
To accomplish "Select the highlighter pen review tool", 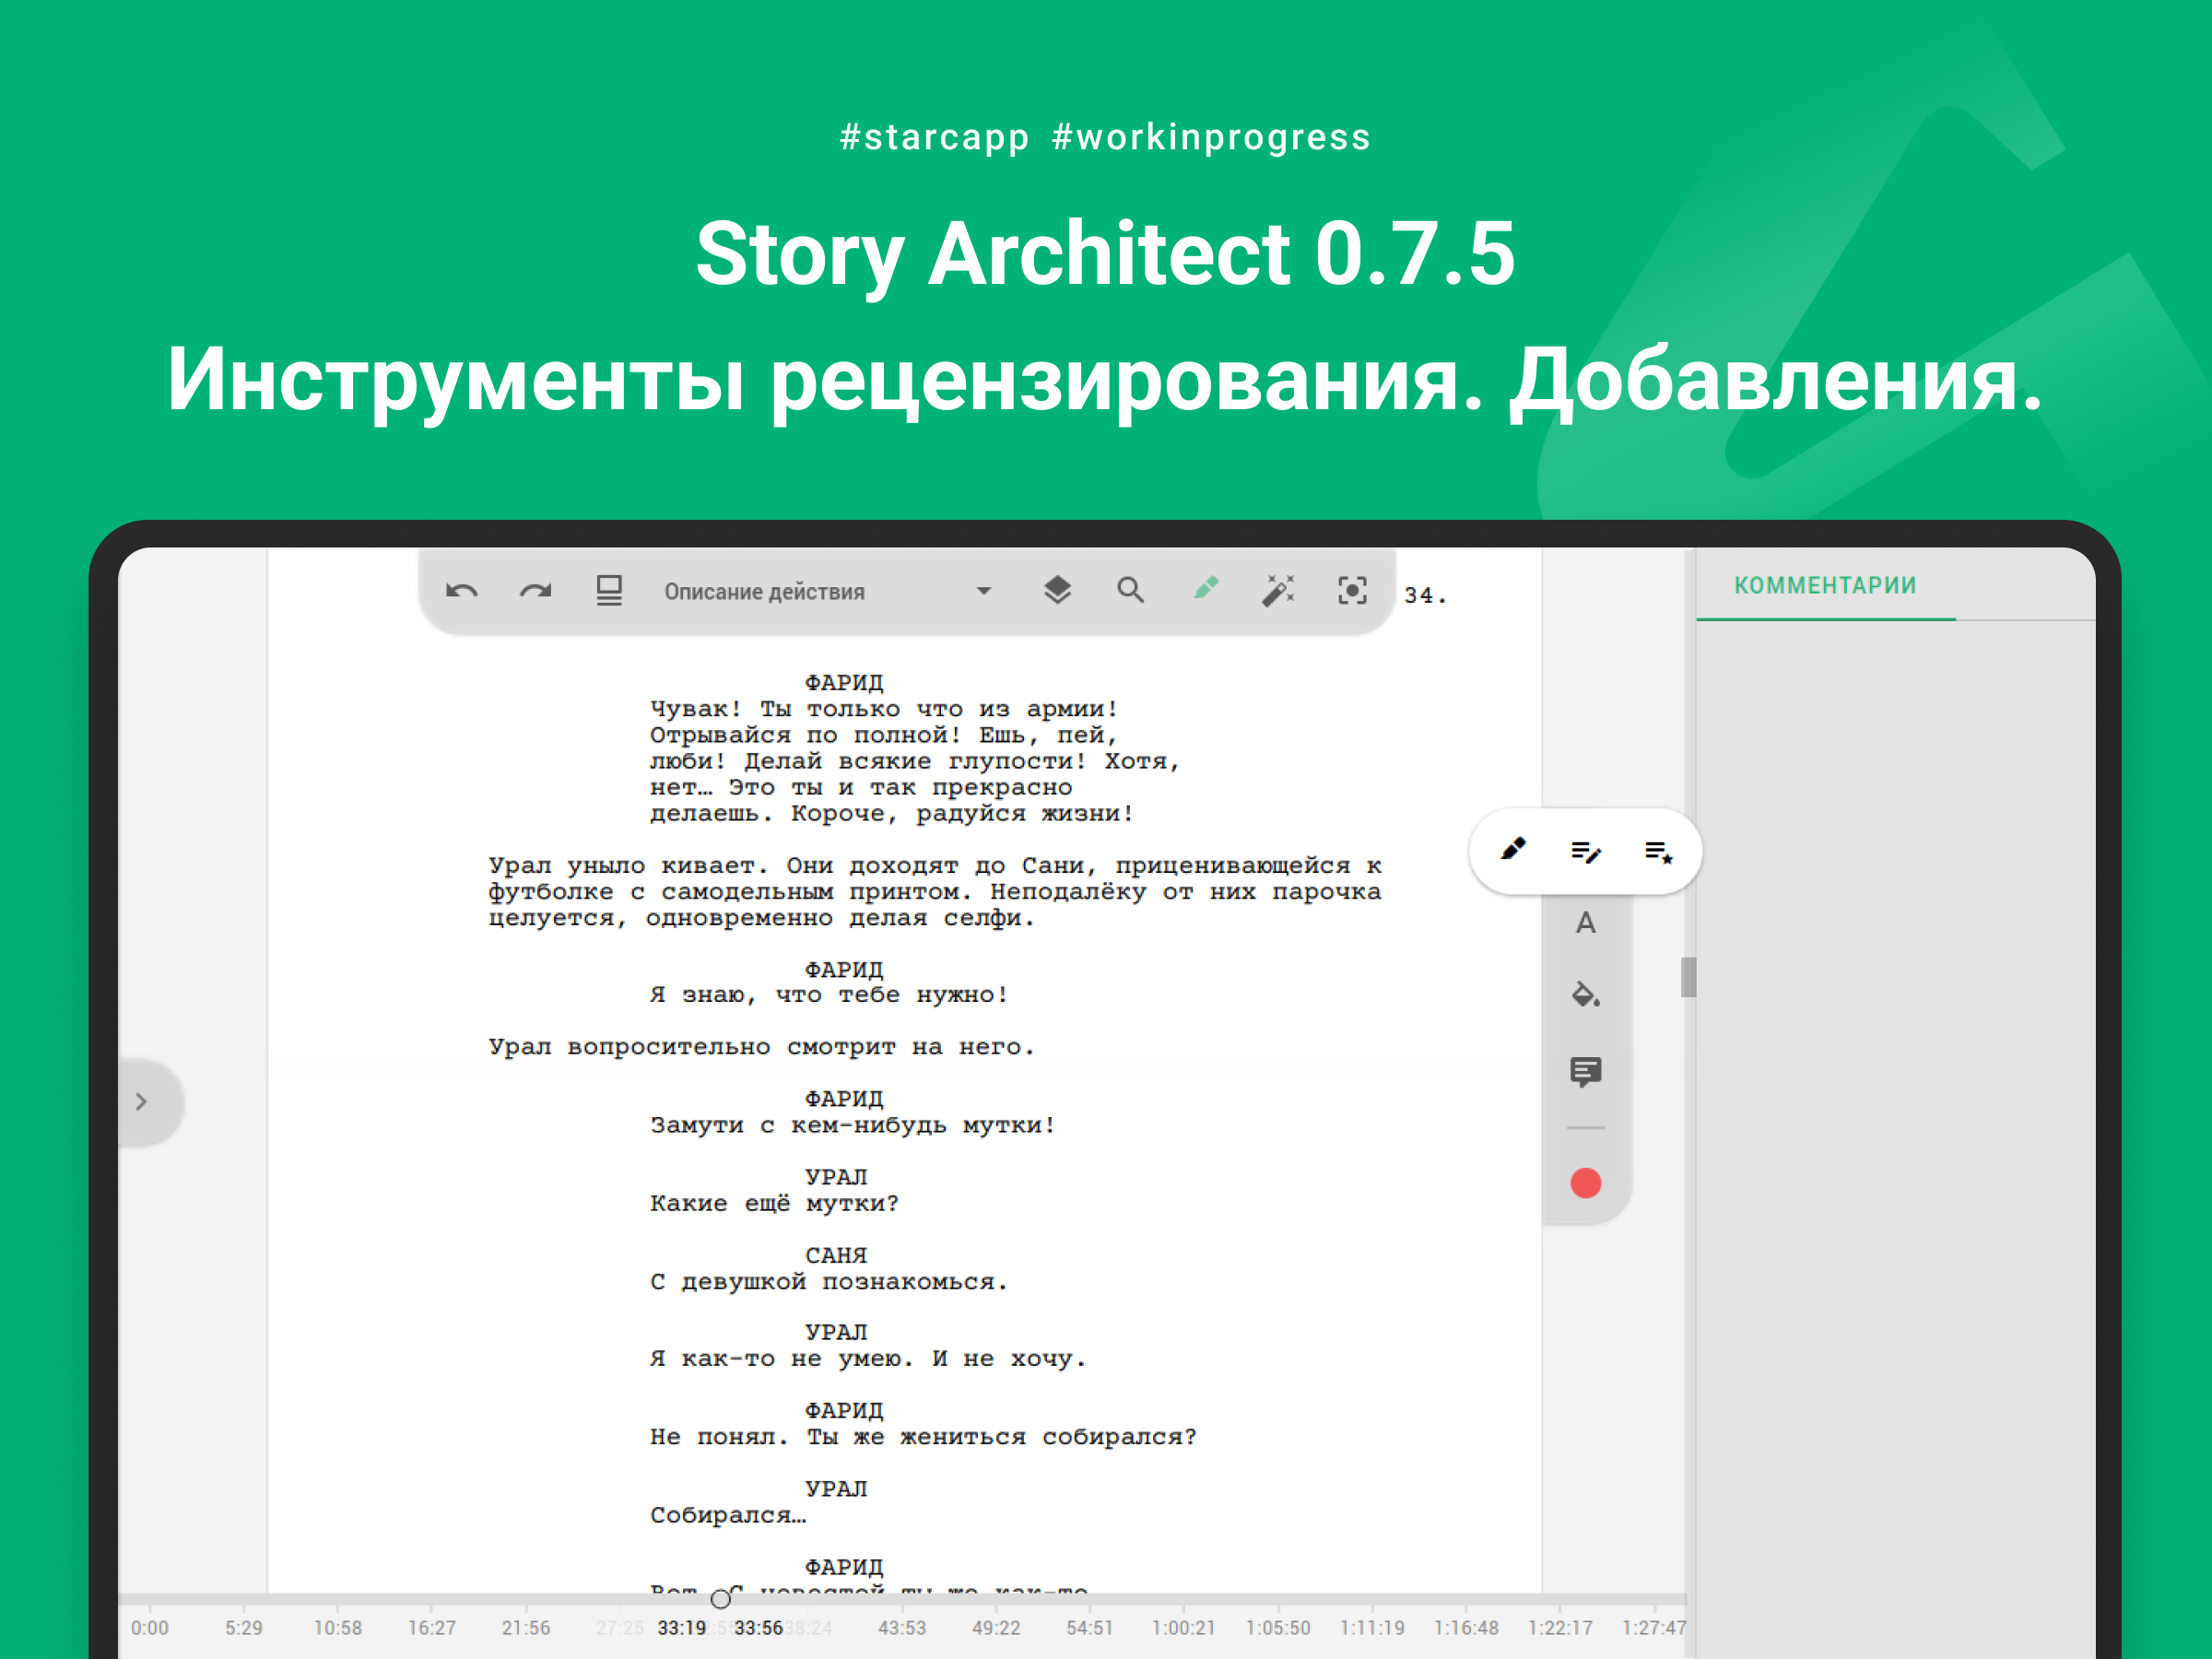I will (x=1513, y=850).
